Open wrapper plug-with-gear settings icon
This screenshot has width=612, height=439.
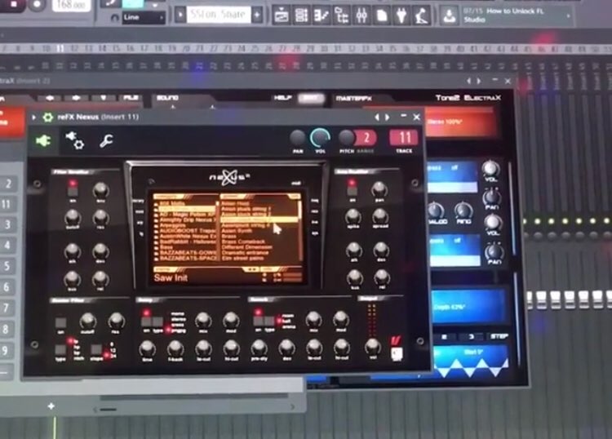[75, 140]
